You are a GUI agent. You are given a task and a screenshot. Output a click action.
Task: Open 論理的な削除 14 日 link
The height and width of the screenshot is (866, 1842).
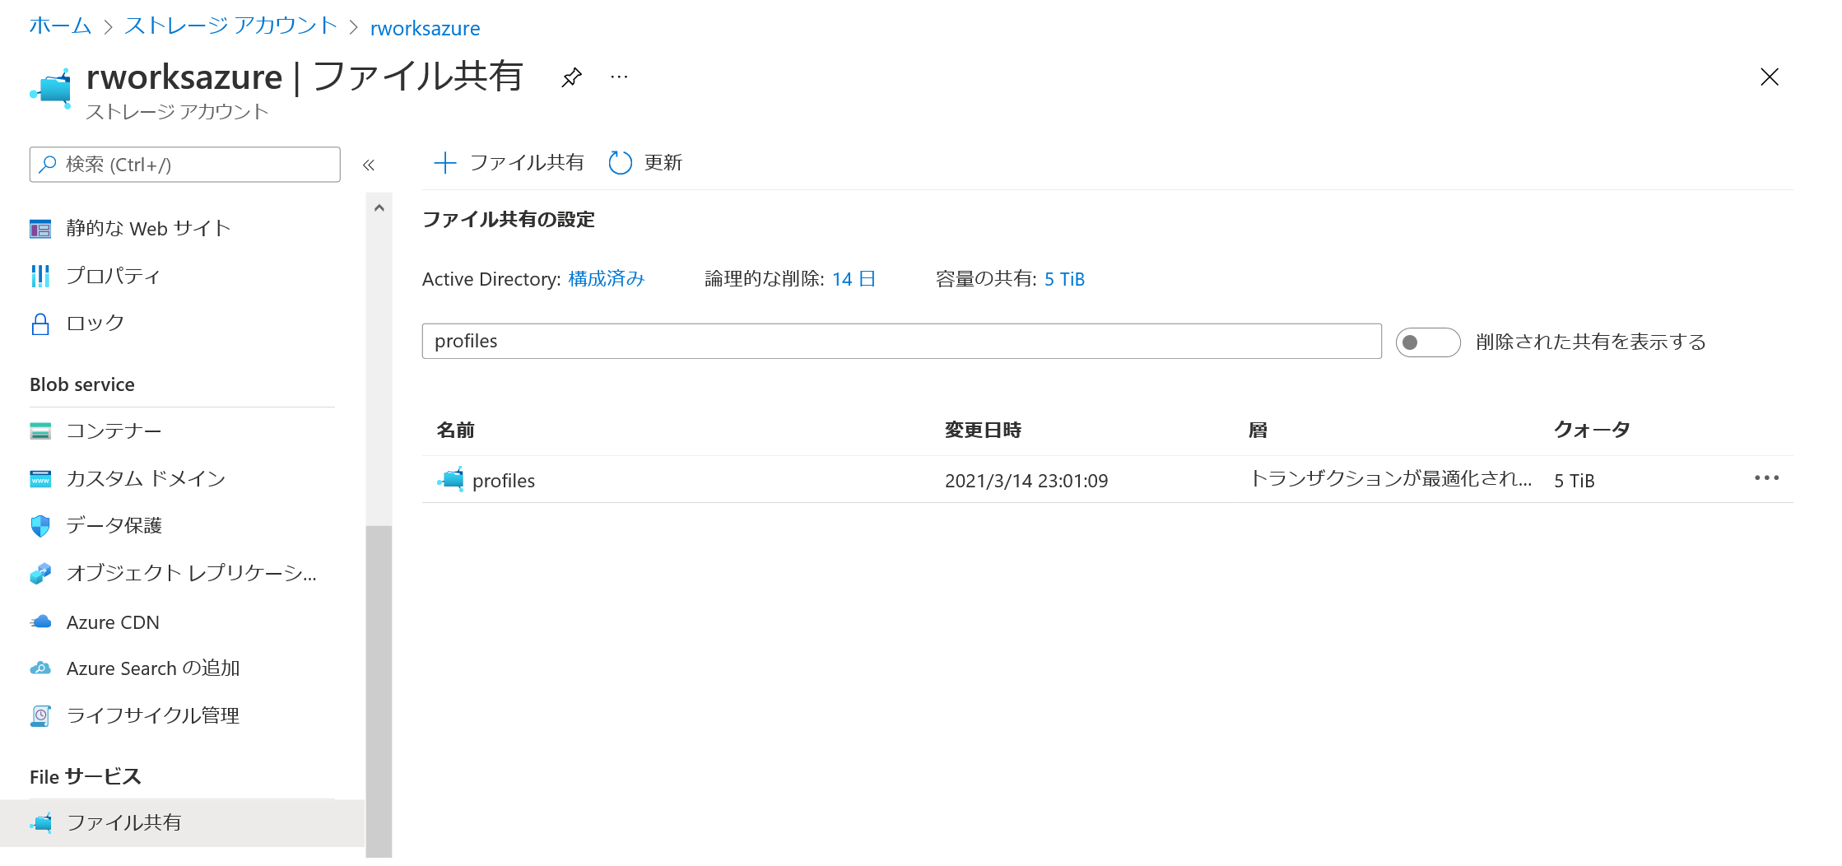pos(854,279)
